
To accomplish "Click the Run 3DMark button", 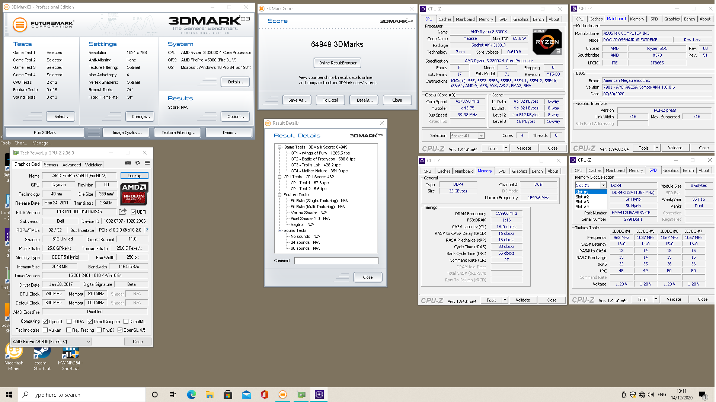I will click(45, 133).
